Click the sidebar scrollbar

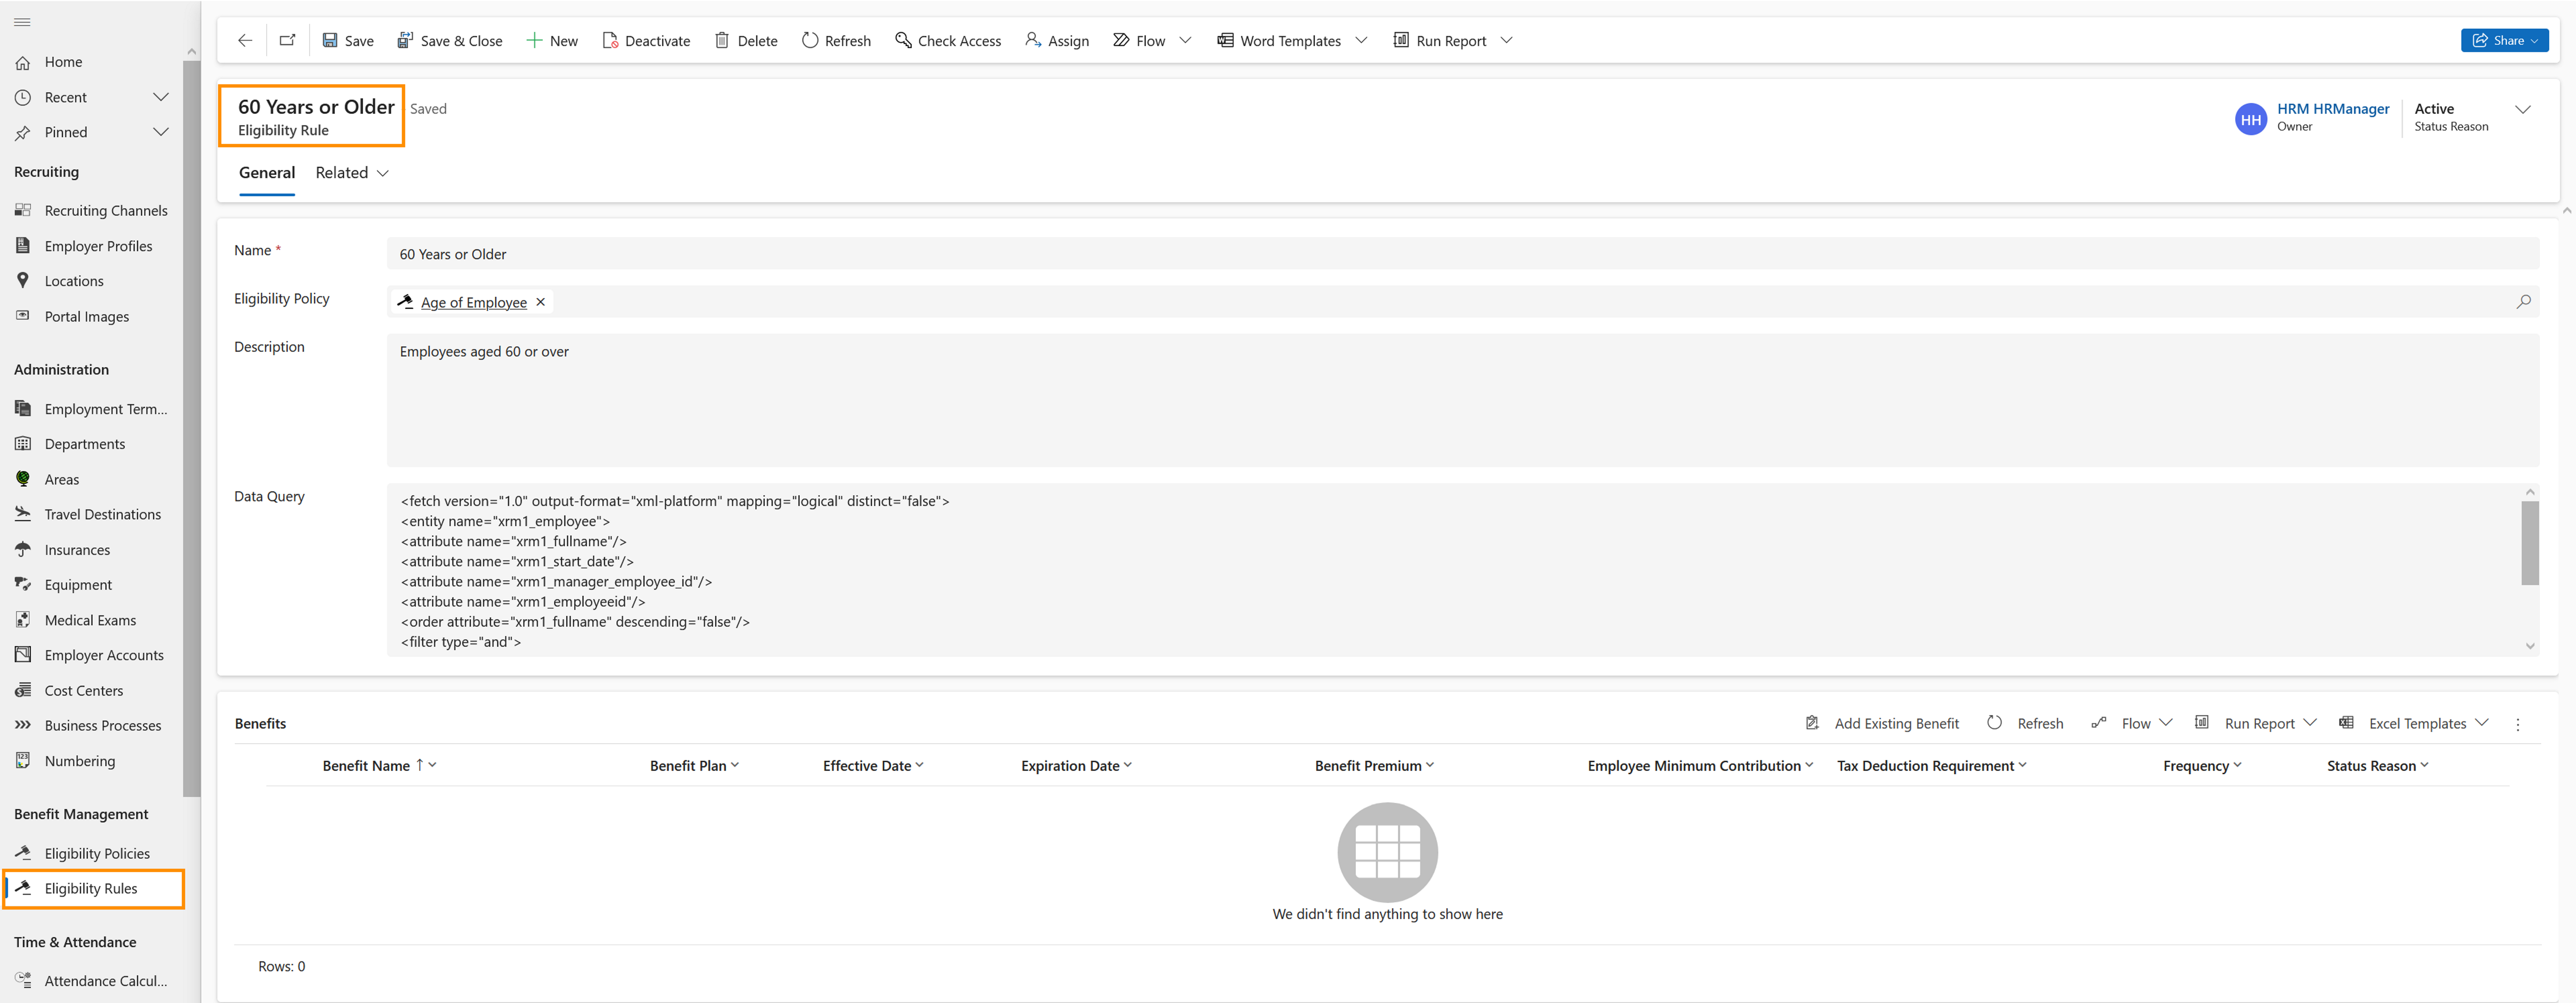[192, 429]
